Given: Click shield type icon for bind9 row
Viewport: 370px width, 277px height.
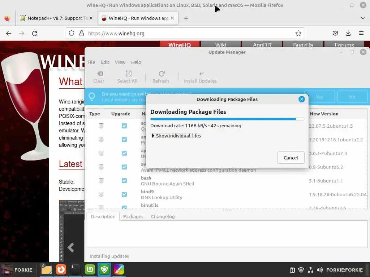Looking at the screenshot, I should 101,194.
